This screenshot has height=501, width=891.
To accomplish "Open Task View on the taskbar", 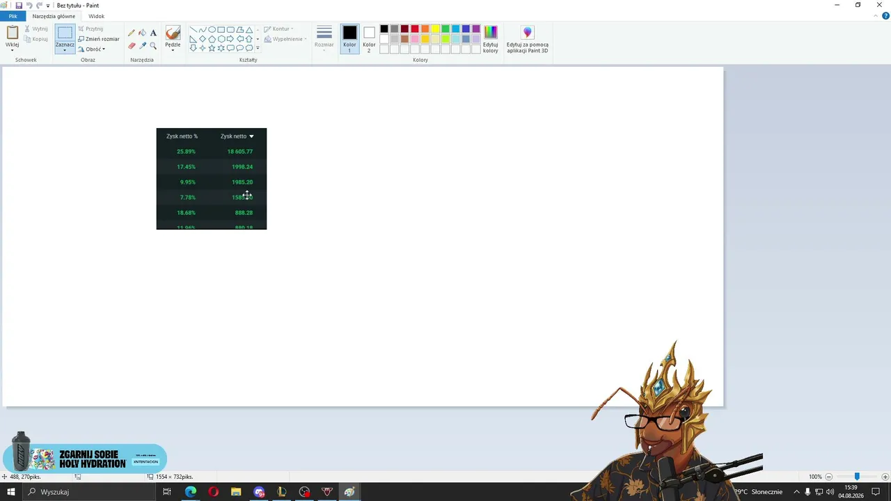I will [x=167, y=492].
